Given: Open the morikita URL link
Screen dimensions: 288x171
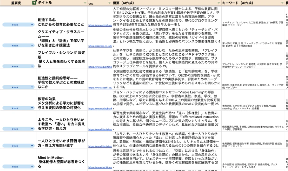Looking at the screenshot, I should (100, 167).
